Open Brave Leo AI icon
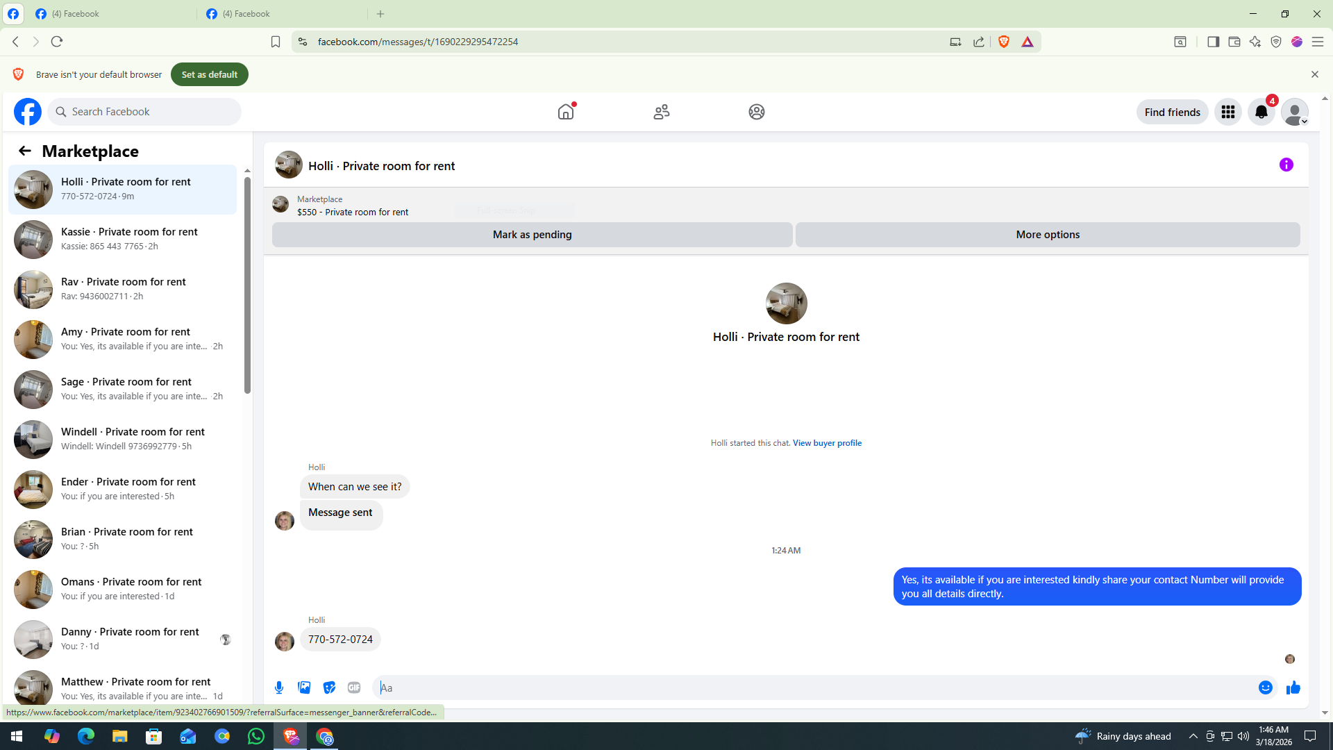Screen dimensions: 1333x750 coord(1255,42)
